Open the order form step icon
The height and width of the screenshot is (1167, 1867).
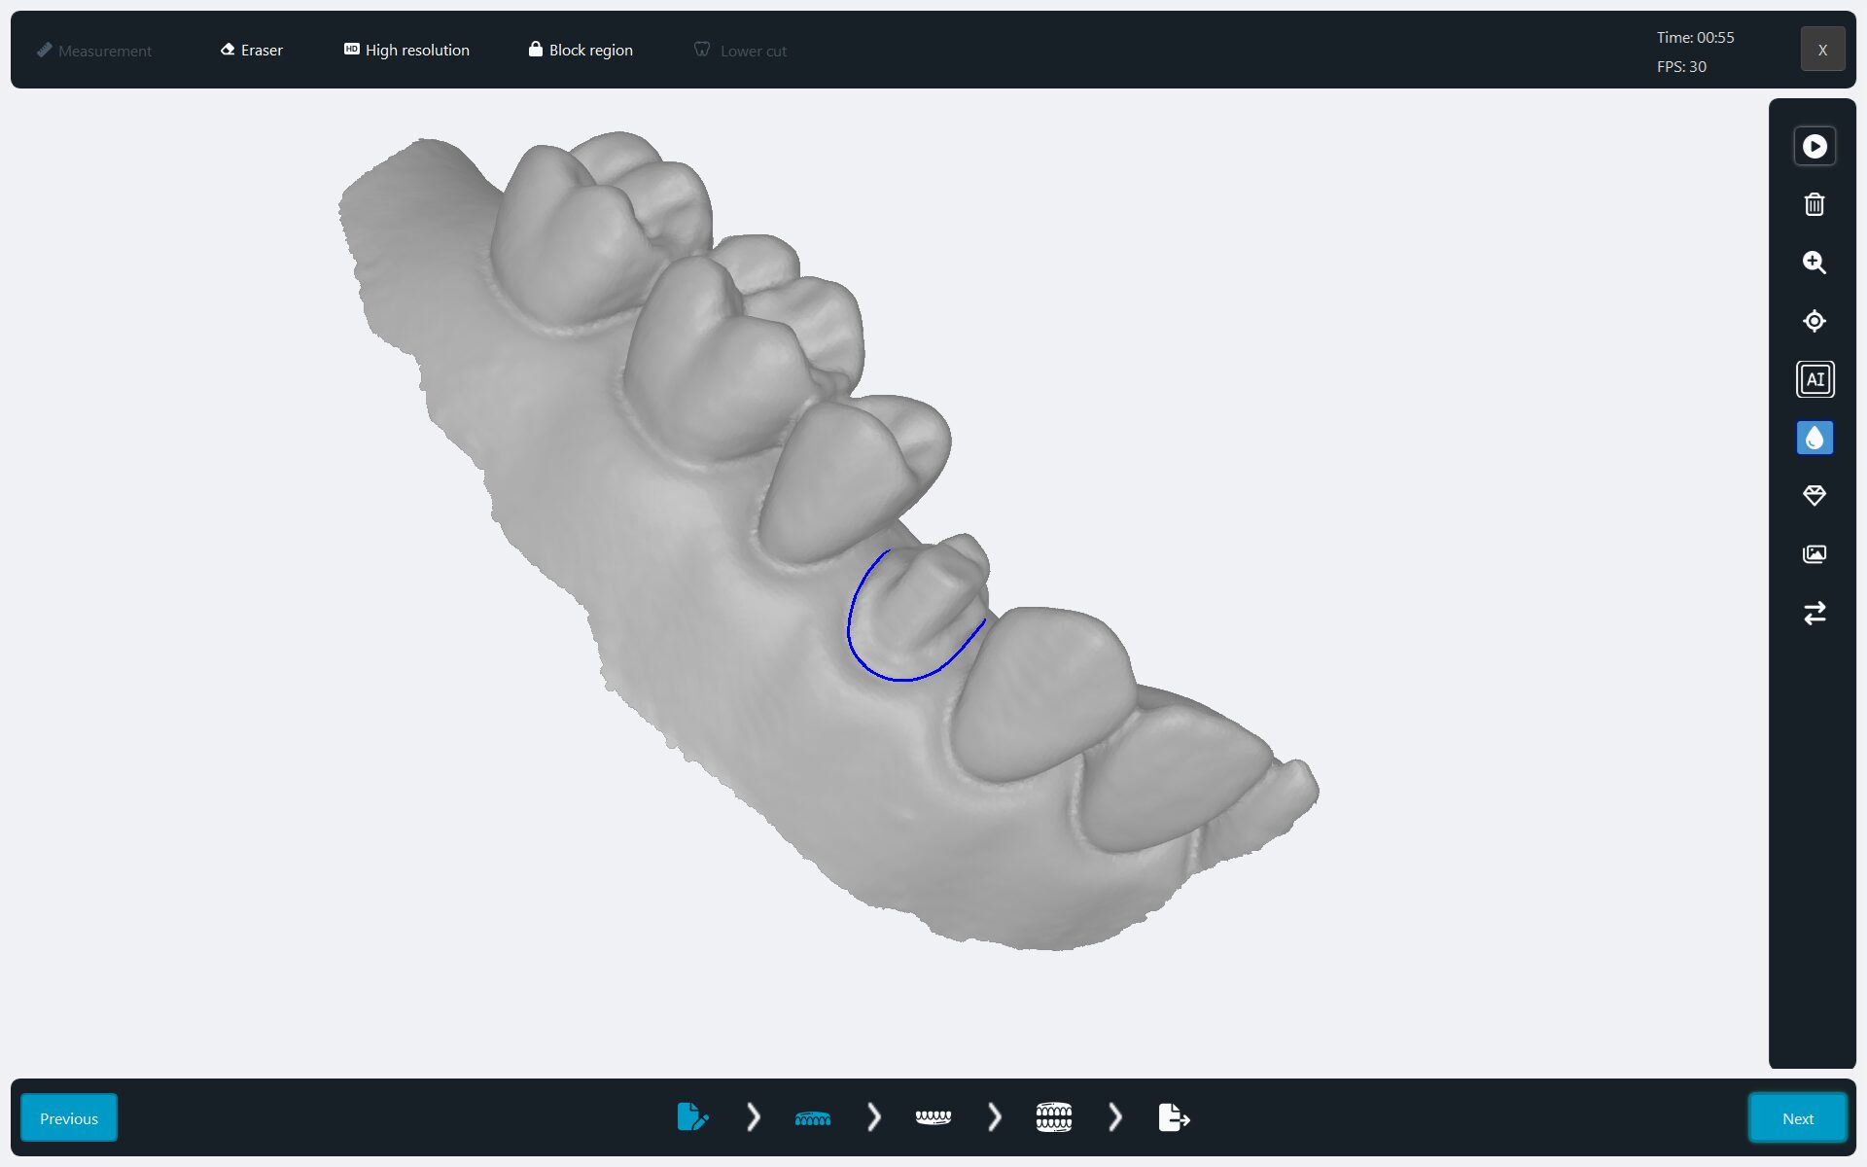pyautogui.click(x=691, y=1116)
